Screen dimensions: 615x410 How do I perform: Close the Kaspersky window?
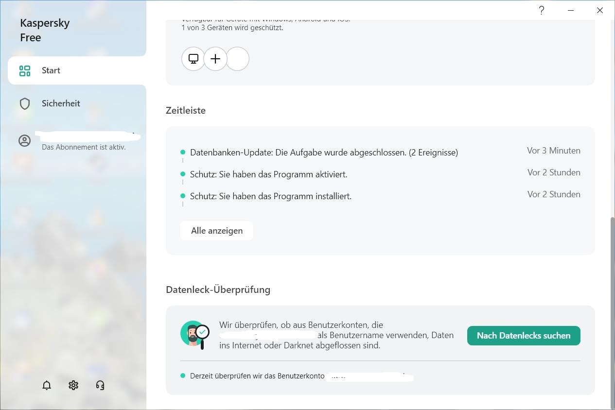point(600,10)
